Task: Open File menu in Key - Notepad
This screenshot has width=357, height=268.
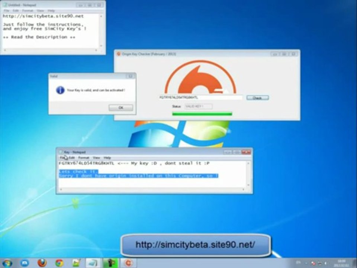Action: [x=62, y=158]
